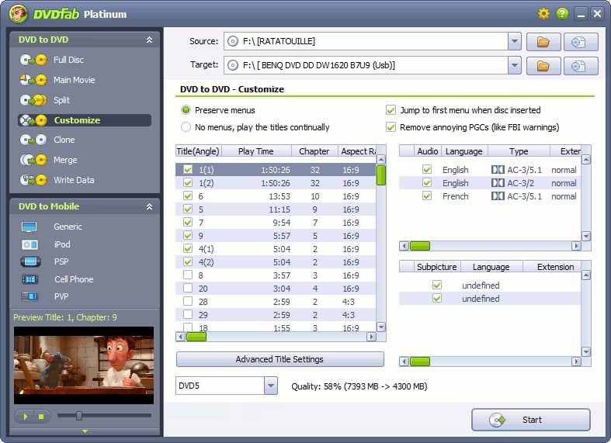Click the iPod mobile profile label
The image size is (611, 443).
[x=62, y=244]
